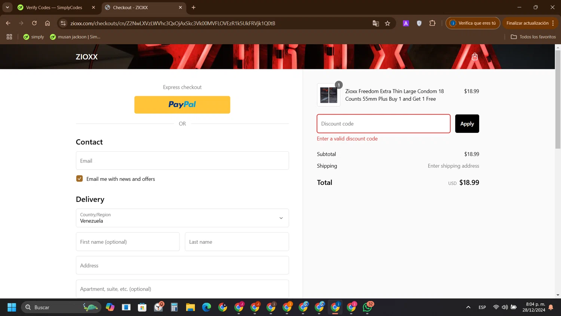Open the tab search dropdown arrow

click(7, 7)
